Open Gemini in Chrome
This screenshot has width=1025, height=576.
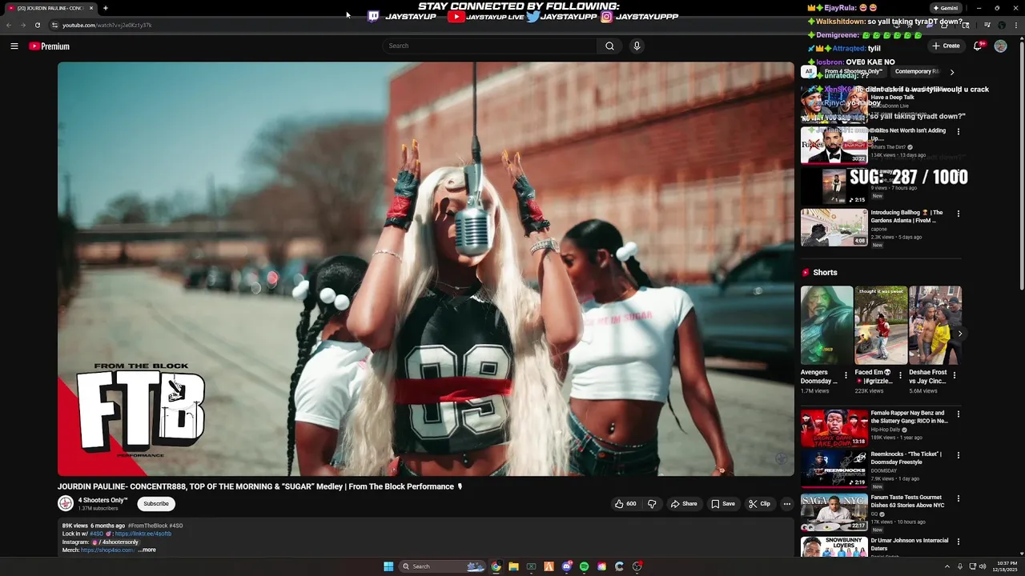coord(945,8)
